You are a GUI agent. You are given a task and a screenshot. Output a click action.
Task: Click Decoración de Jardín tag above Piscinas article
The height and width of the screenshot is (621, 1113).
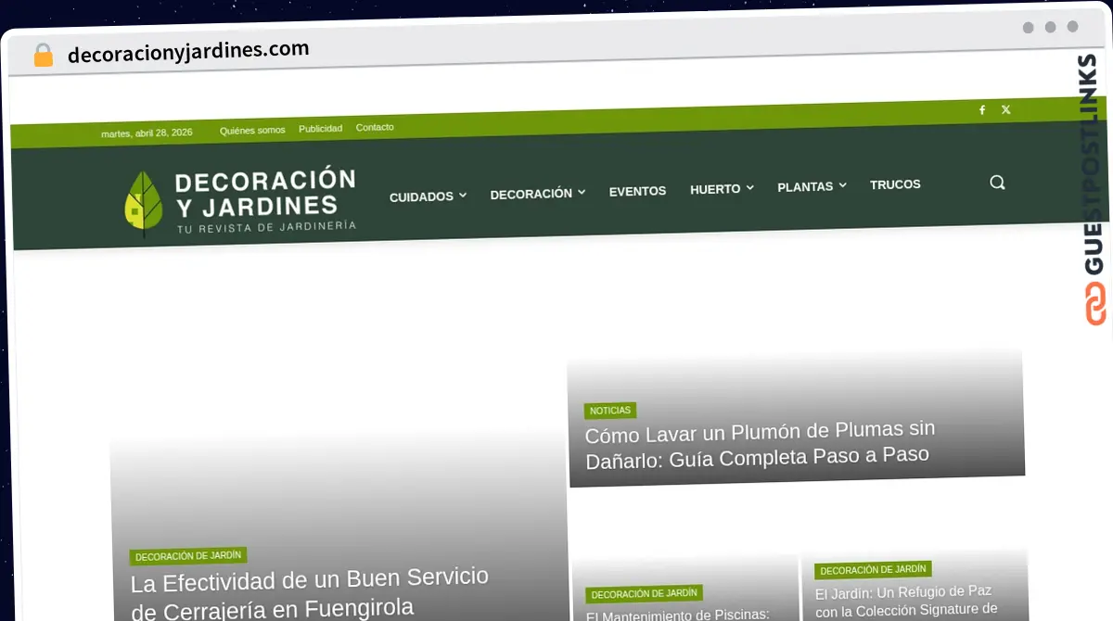pos(644,593)
